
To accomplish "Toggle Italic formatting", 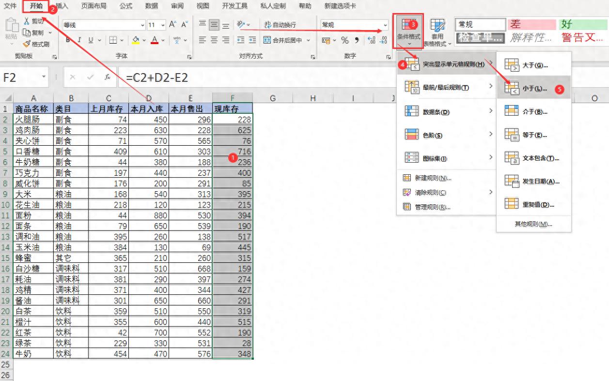I will (78, 40).
